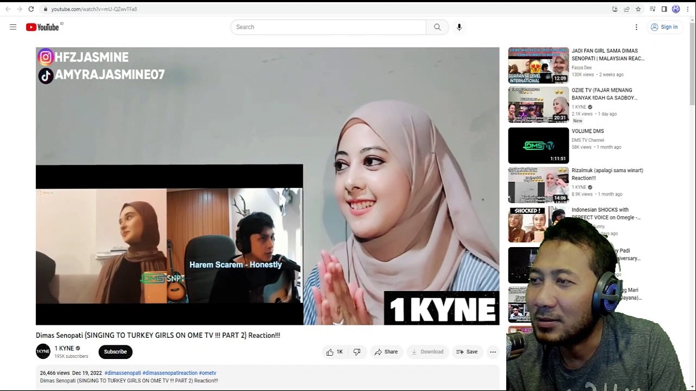Go back in the browser
Image resolution: width=696 pixels, height=391 pixels.
8,9
